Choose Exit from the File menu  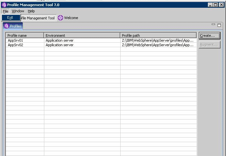10,18
